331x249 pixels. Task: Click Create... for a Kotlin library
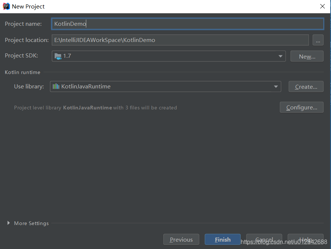[306, 87]
